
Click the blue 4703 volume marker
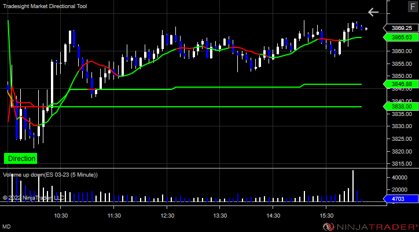(402, 199)
